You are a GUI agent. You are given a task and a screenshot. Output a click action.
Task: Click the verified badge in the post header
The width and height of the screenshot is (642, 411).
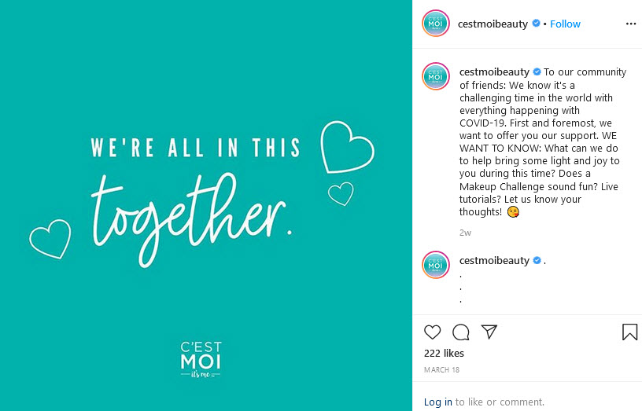pos(536,24)
